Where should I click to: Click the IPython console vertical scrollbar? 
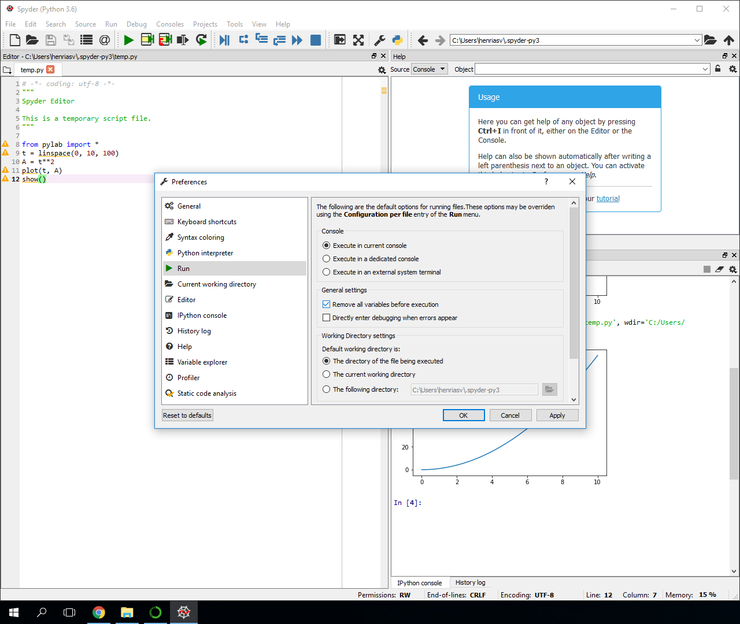coord(734,424)
